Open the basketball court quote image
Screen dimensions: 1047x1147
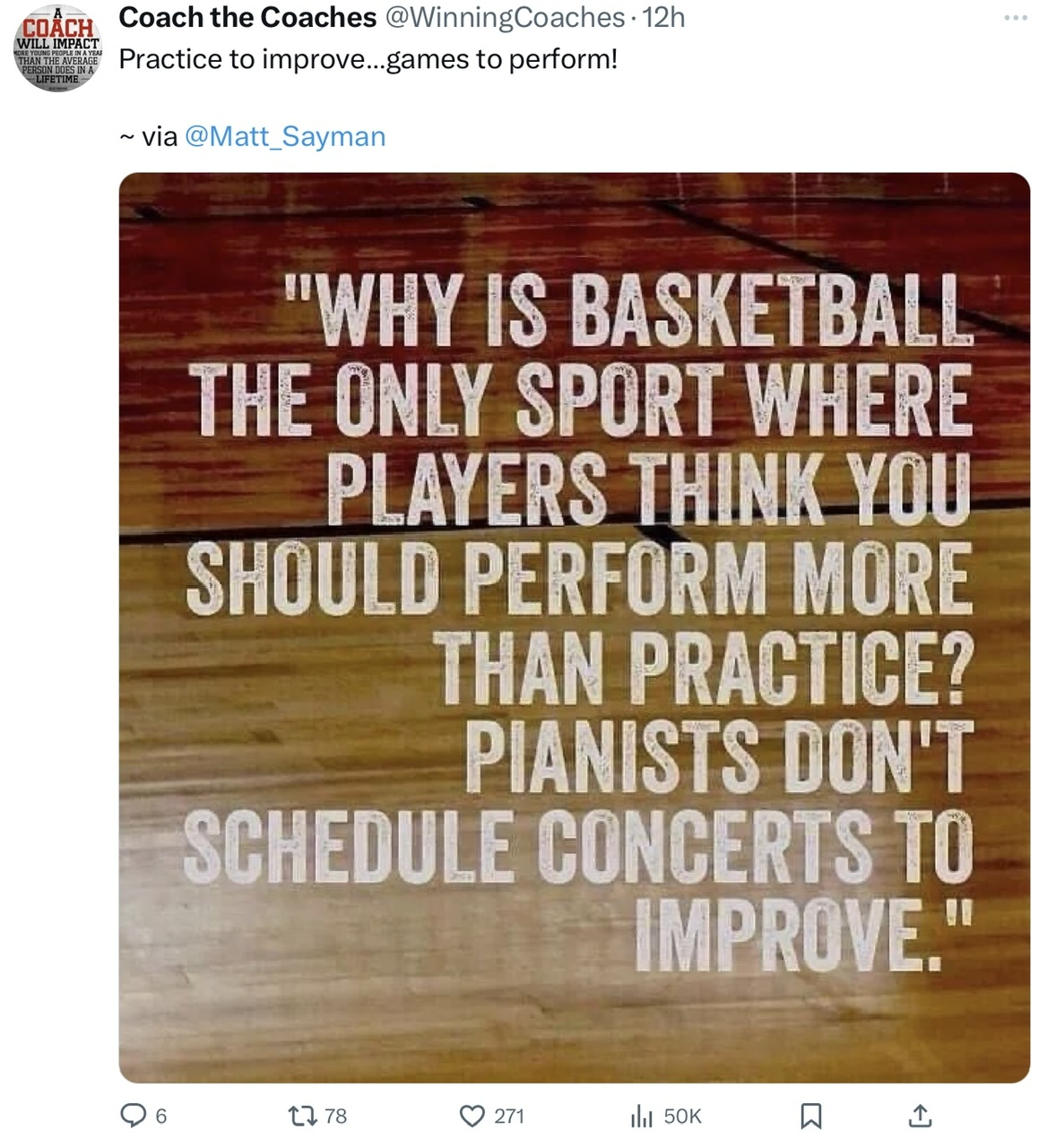574,627
